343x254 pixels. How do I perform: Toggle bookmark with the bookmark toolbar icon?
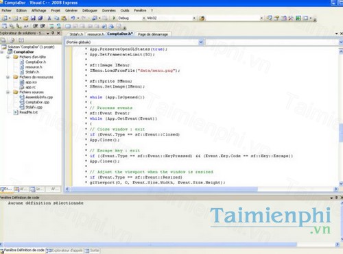tap(68, 26)
